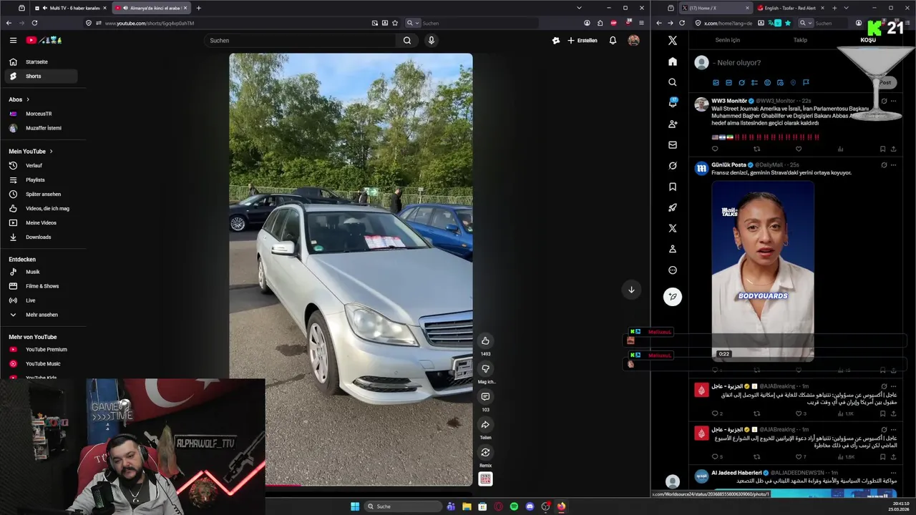Select the Takip timeline tab on X
Viewport: 916px width, 515px height.
[x=800, y=40]
